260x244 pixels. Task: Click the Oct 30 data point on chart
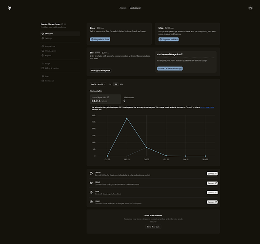(146, 147)
